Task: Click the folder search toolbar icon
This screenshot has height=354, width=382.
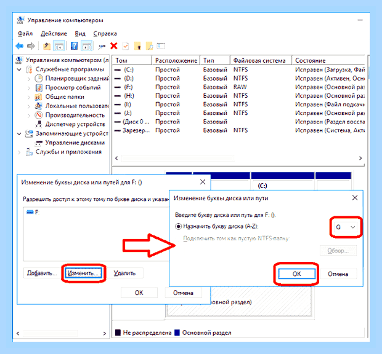Action: pyautogui.click(x=149, y=46)
